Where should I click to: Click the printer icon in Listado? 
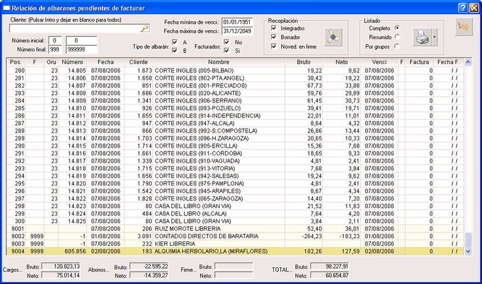421,38
